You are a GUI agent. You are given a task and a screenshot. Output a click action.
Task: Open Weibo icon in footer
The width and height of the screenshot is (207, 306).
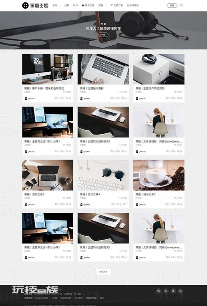coord(166,291)
